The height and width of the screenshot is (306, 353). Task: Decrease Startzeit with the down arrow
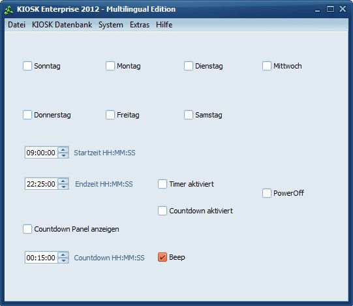tap(63, 155)
